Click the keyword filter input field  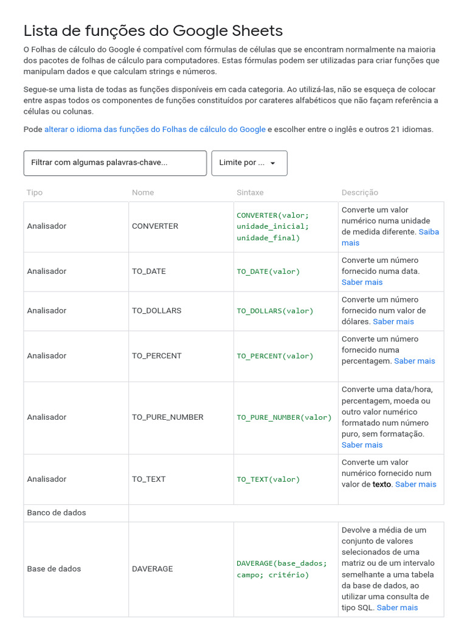click(x=115, y=163)
